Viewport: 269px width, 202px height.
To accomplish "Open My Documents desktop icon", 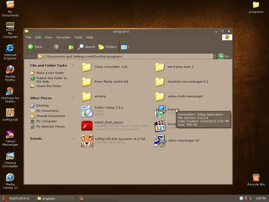I will click(10, 9).
